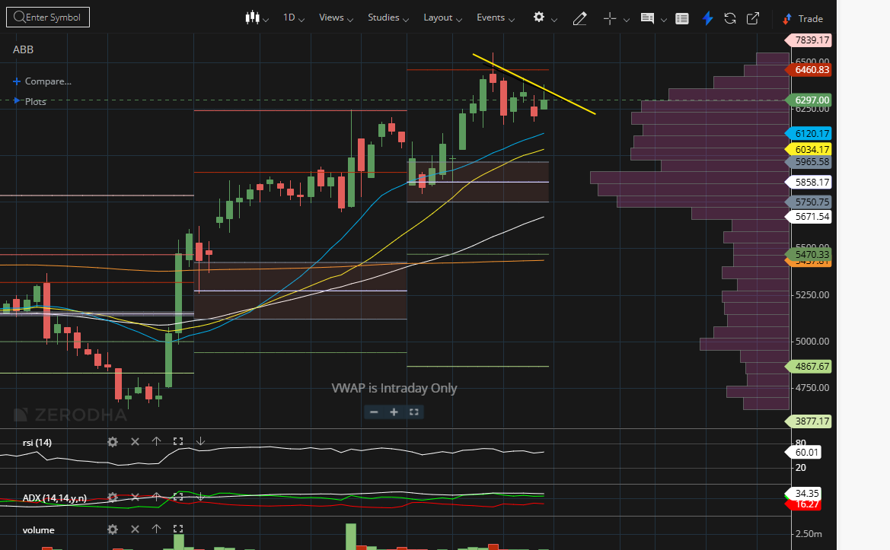Open the 1D timeframe dropdown
The image size is (890, 550).
[293, 17]
